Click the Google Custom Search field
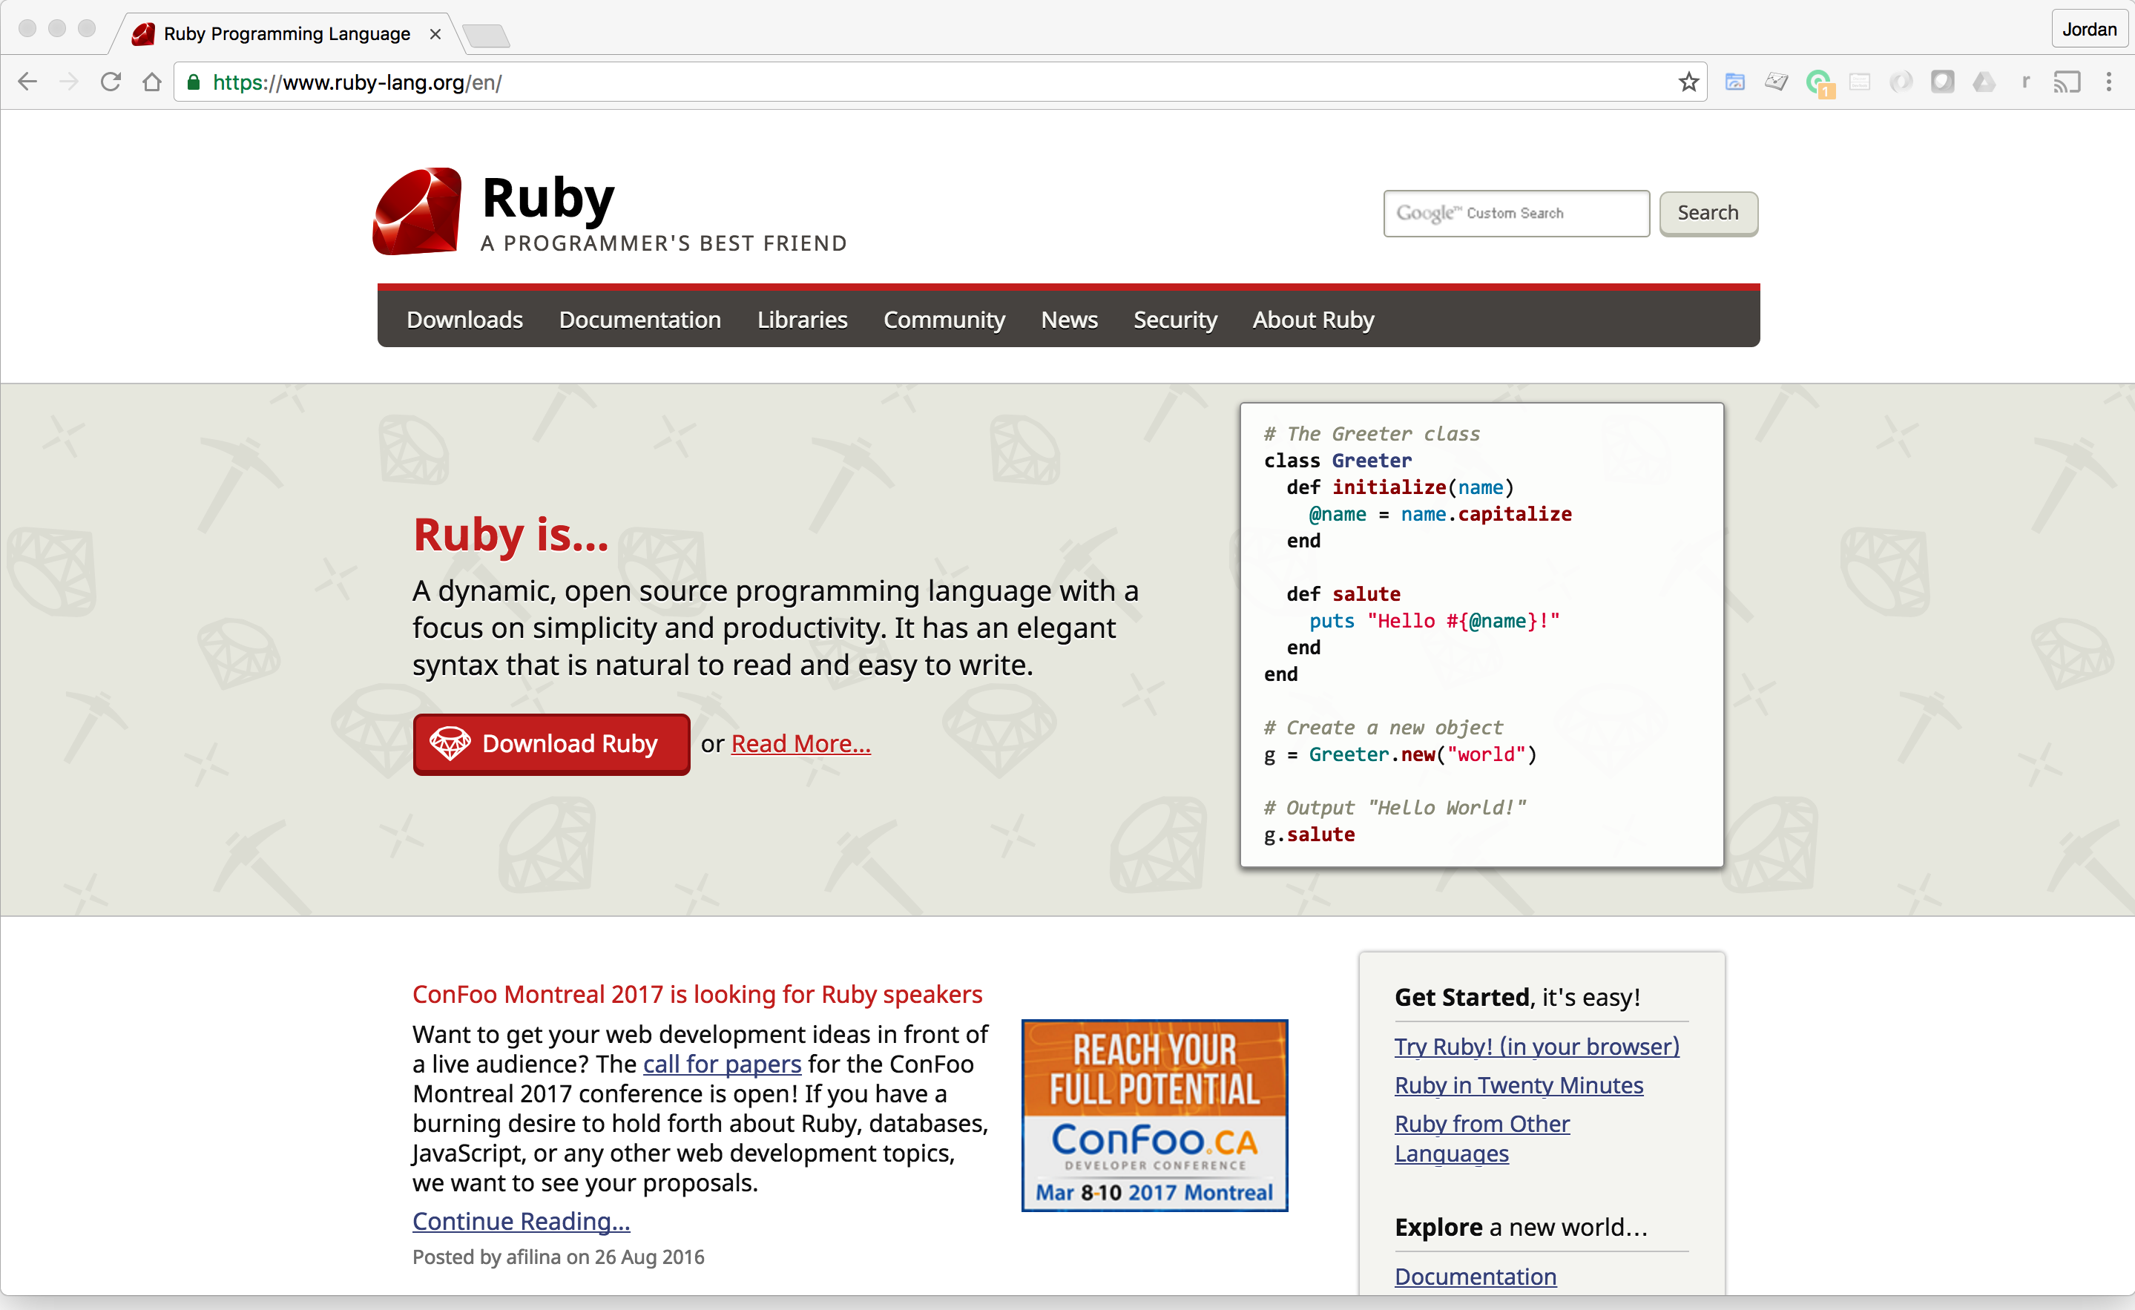 [x=1516, y=213]
